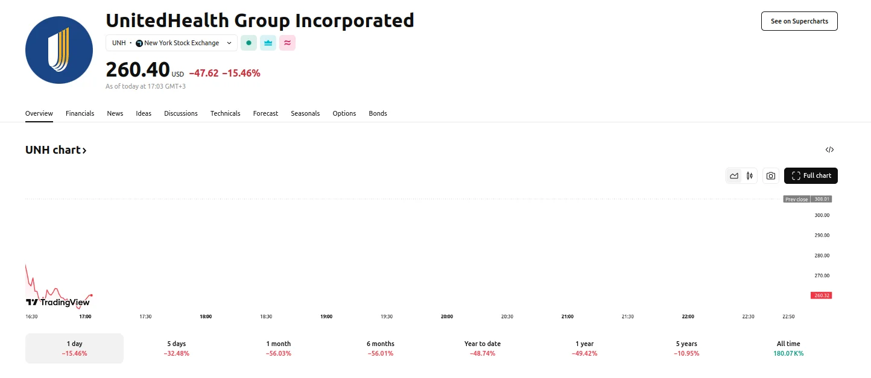Image resolution: width=871 pixels, height=378 pixels.
Task: Switch to the Technicals tab
Action: pos(225,113)
